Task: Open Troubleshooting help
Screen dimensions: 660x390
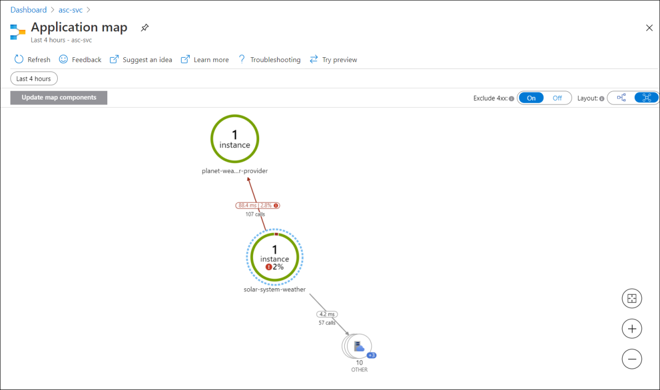Action: 269,59
